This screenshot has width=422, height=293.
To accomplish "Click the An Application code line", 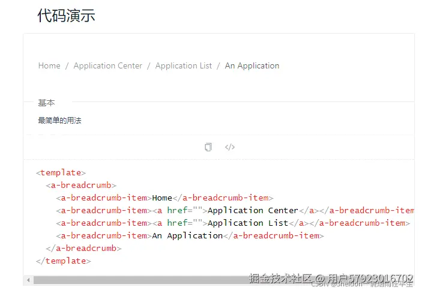I will [x=190, y=235].
